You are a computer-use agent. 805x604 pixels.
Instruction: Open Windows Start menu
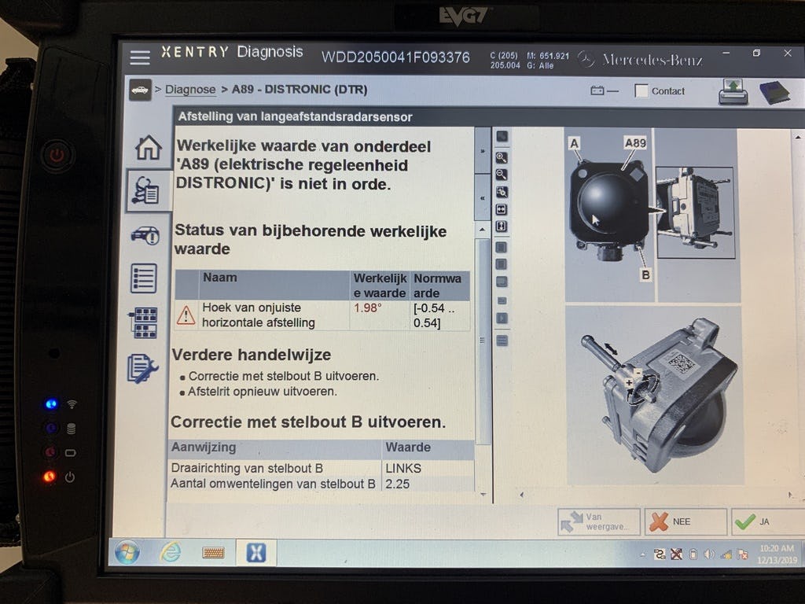tap(127, 552)
